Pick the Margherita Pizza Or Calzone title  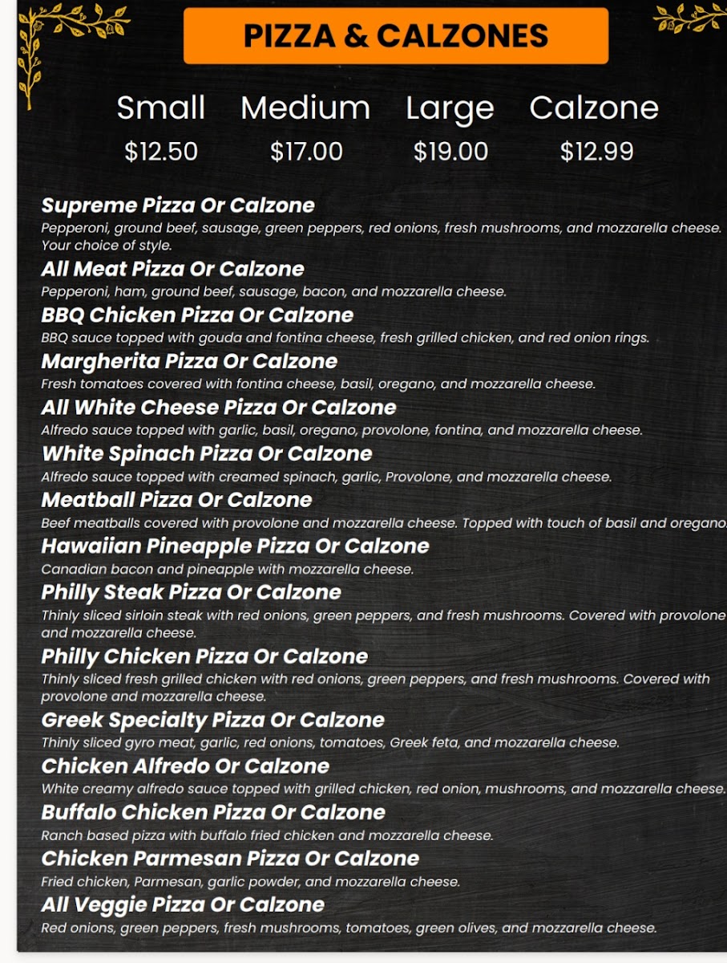189,361
